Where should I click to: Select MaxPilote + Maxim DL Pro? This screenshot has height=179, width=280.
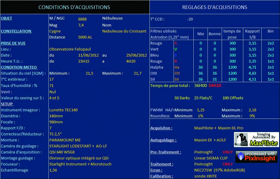tap(219, 128)
